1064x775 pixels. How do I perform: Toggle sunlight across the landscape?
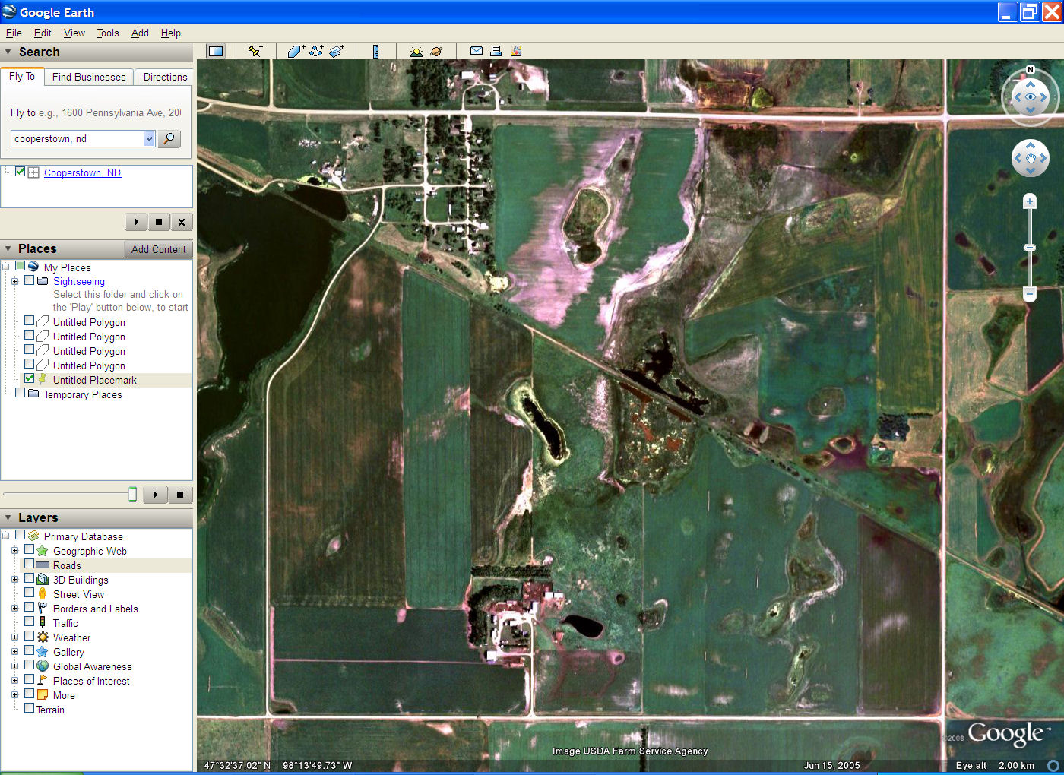click(x=416, y=51)
